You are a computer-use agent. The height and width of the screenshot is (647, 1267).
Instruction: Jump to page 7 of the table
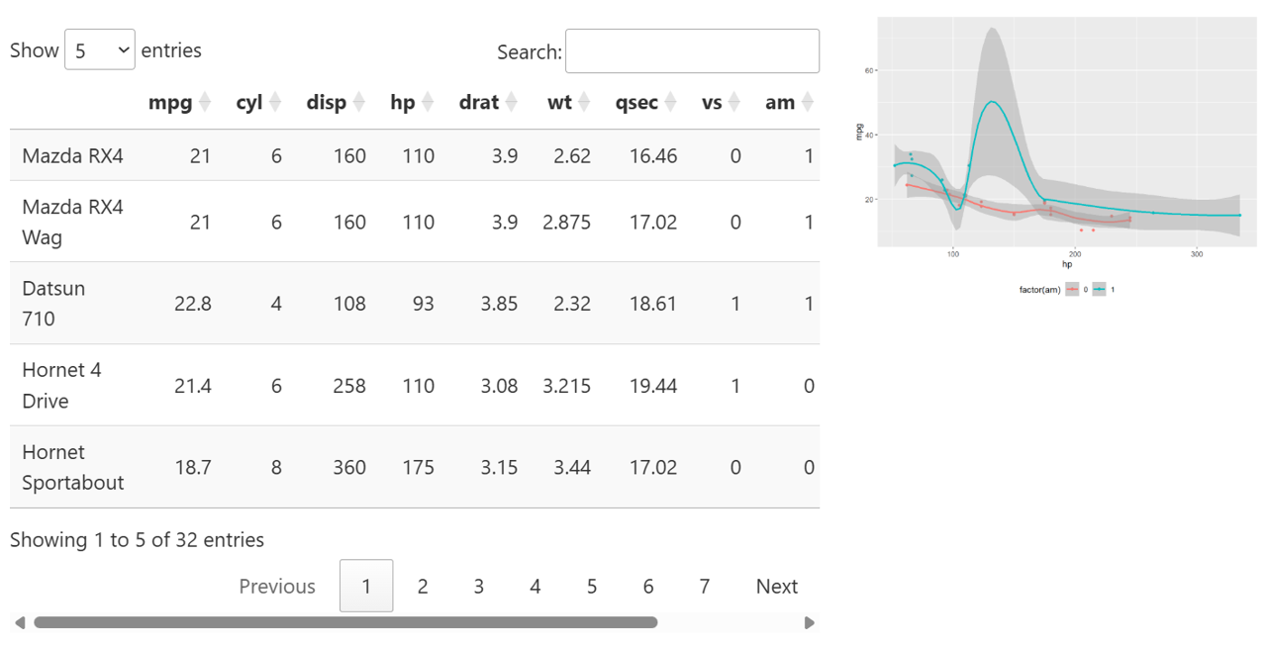pos(705,586)
